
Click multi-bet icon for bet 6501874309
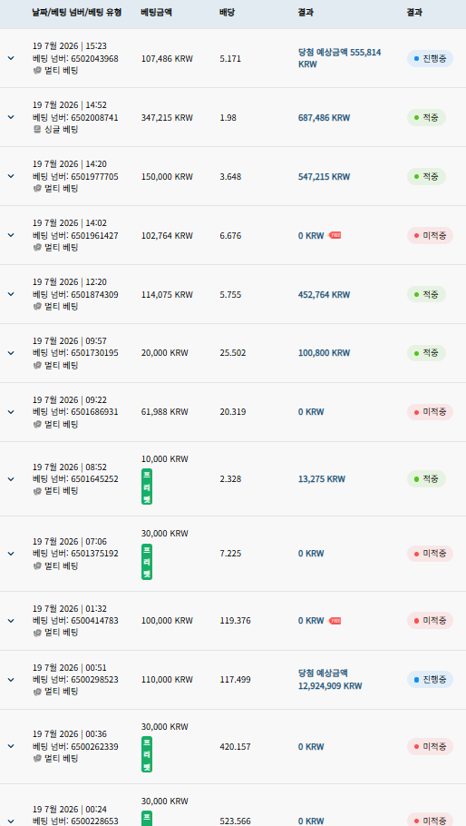click(37, 307)
